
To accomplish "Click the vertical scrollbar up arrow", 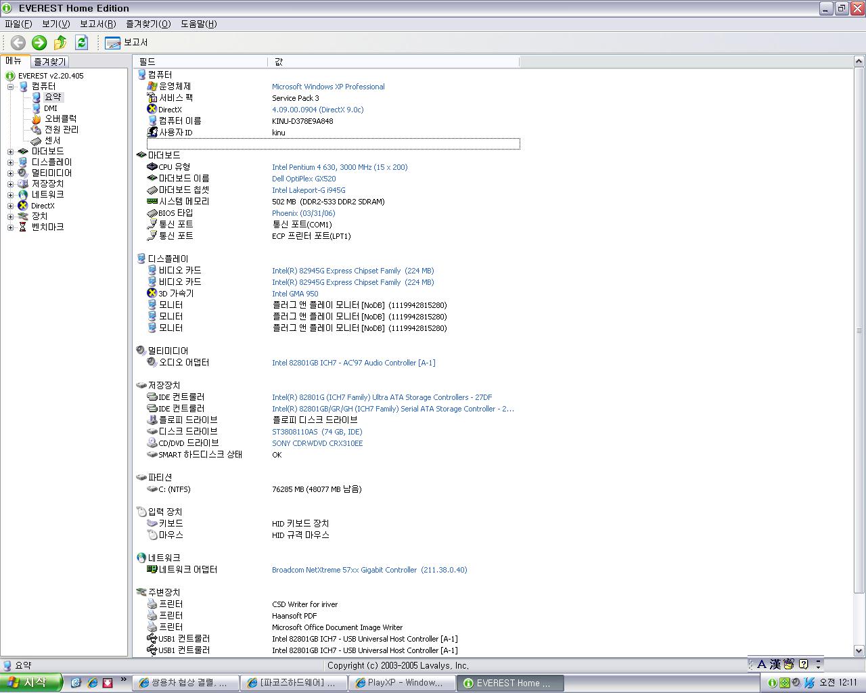I will (x=859, y=62).
